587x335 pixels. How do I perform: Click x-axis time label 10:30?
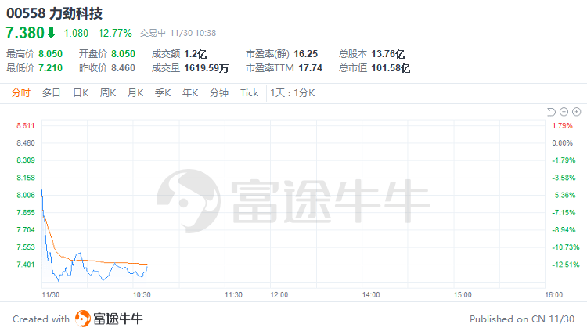coord(142,295)
